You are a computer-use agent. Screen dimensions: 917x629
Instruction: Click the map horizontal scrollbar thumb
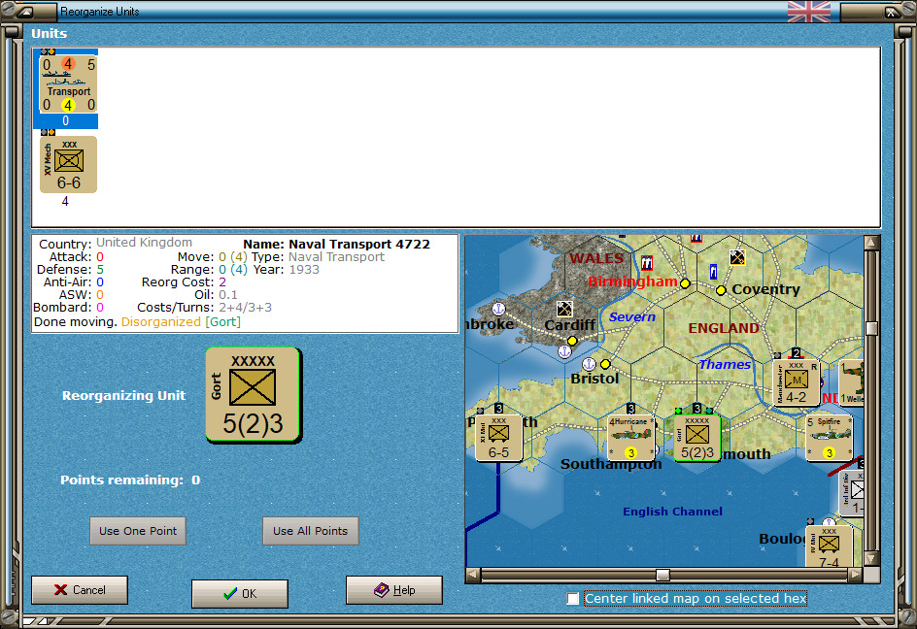pos(662,576)
